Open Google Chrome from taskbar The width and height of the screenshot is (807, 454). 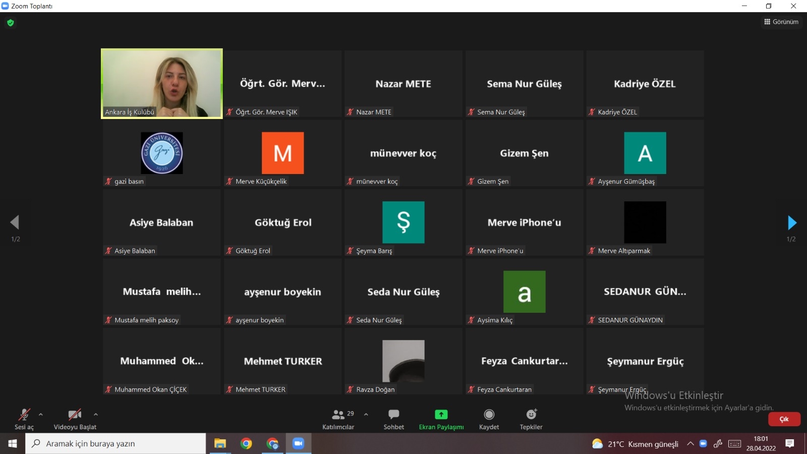pos(246,443)
